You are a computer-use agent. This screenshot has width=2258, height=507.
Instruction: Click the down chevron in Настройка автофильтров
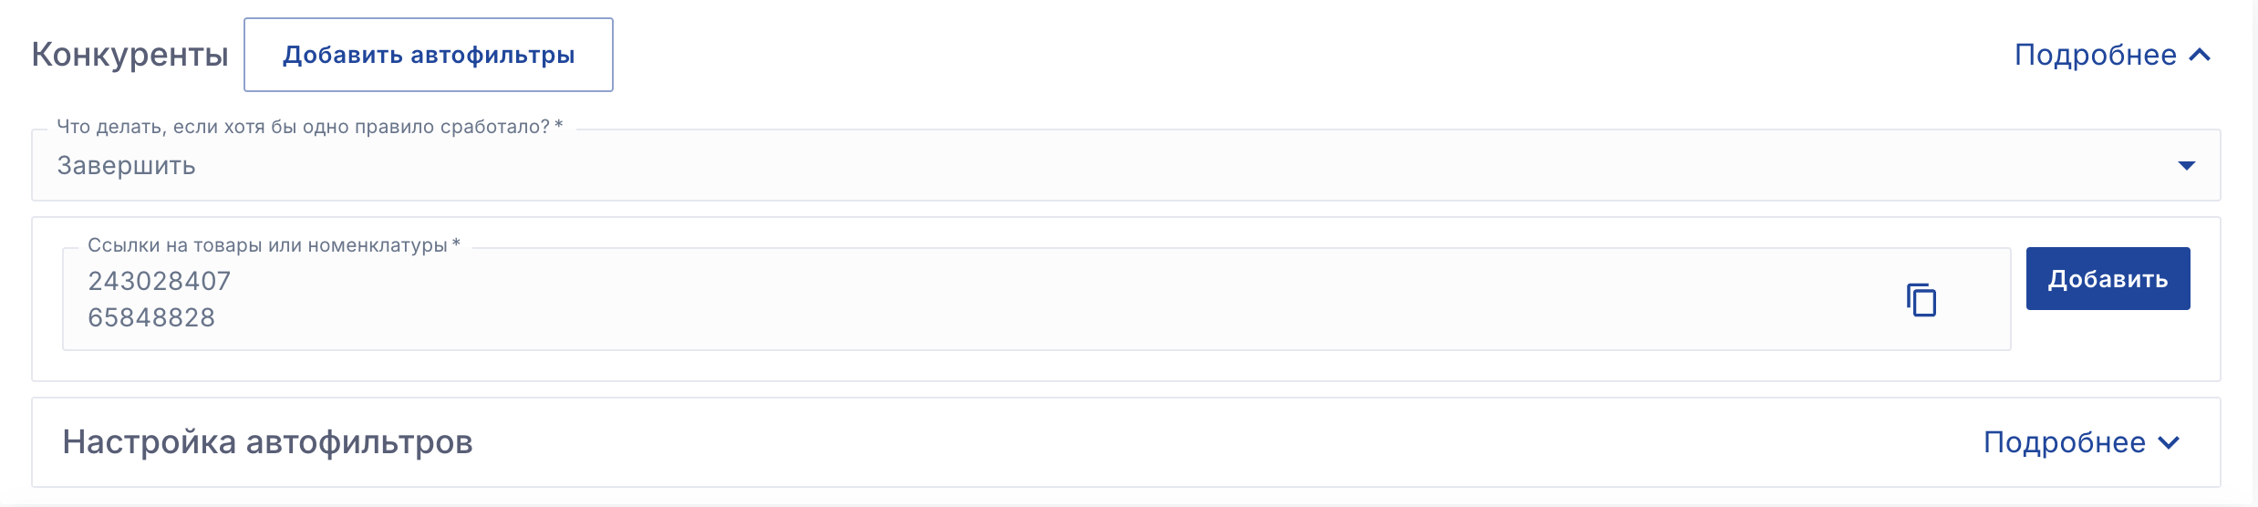[x=2170, y=443]
